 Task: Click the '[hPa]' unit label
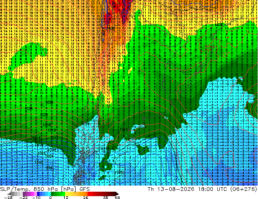68,189
